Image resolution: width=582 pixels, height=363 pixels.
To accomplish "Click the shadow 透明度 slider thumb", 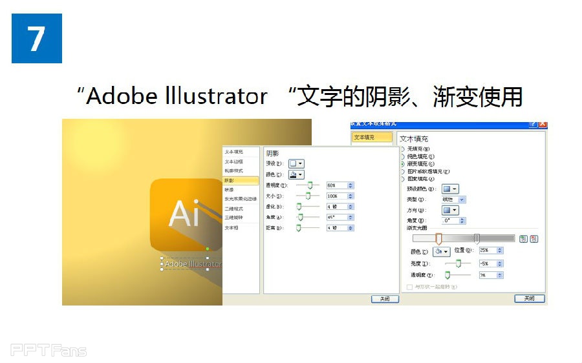I will (310, 185).
